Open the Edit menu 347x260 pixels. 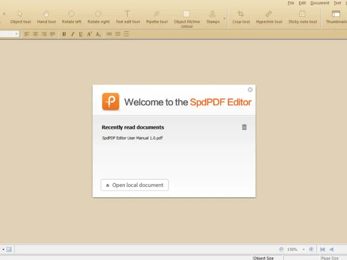[x=302, y=3]
